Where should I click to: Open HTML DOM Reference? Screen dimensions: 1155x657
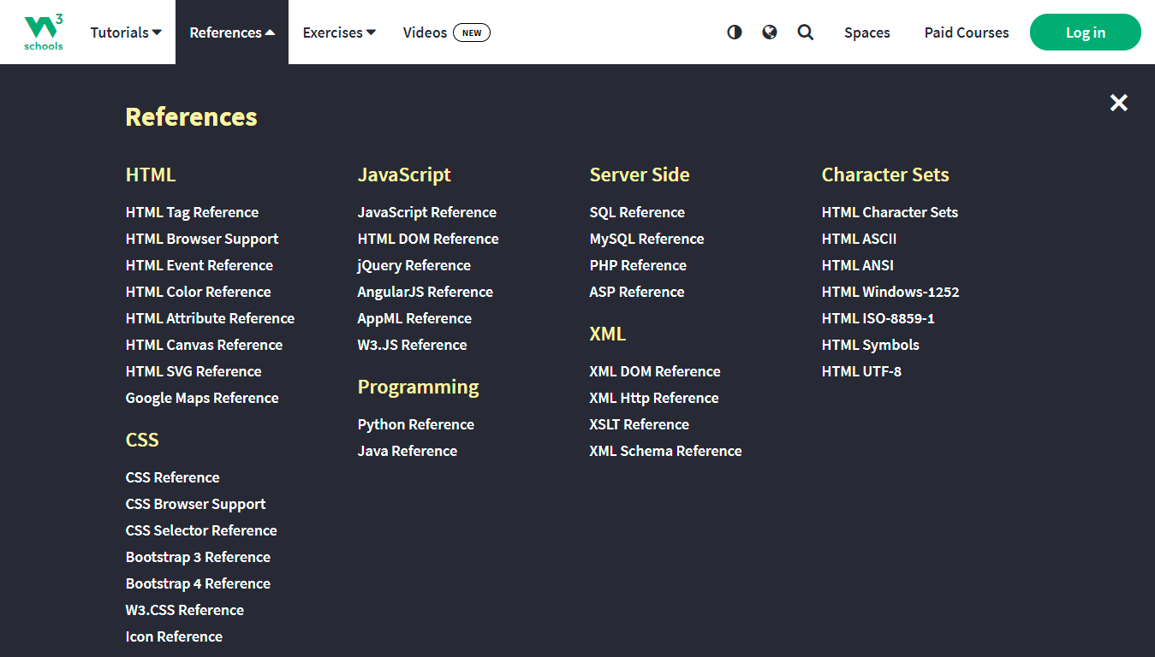[428, 239]
